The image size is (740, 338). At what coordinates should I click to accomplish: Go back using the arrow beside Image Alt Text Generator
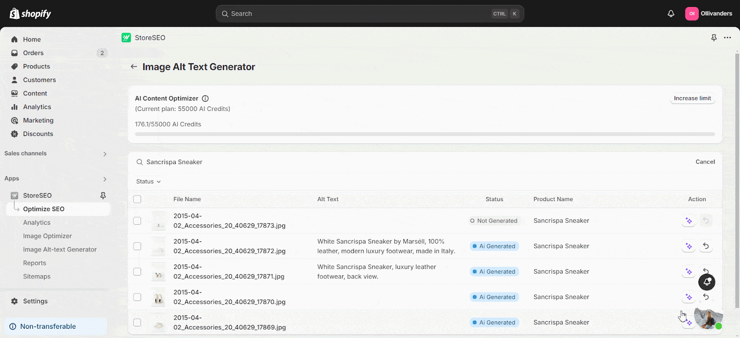click(134, 67)
